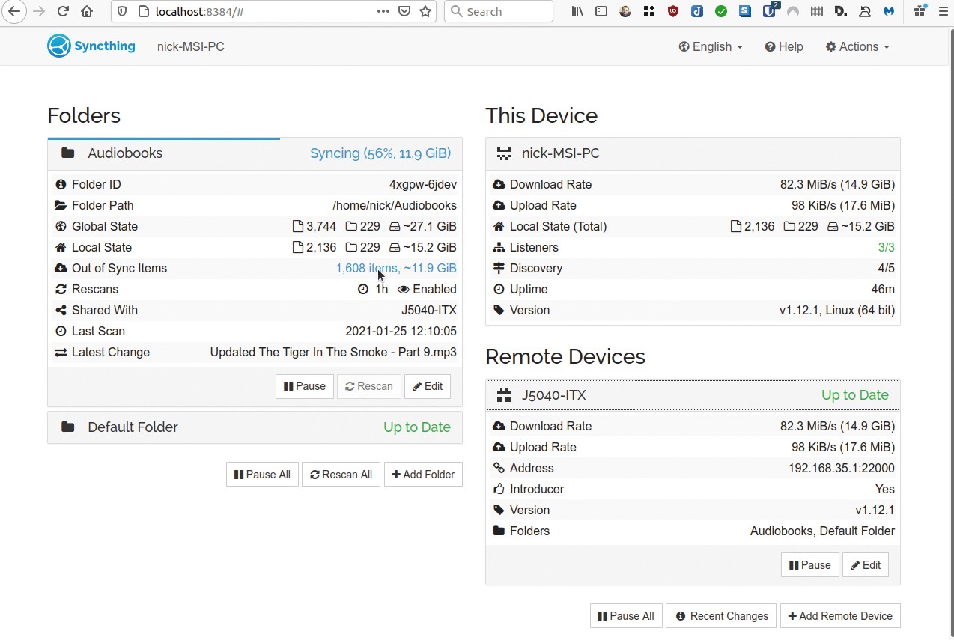
Task: Open the Help menu item
Action: [x=784, y=46]
